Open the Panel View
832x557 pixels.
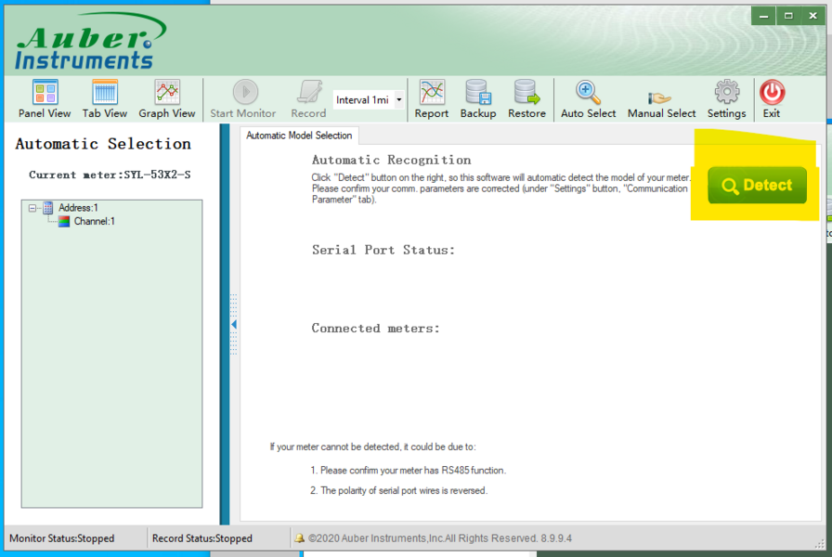point(45,98)
